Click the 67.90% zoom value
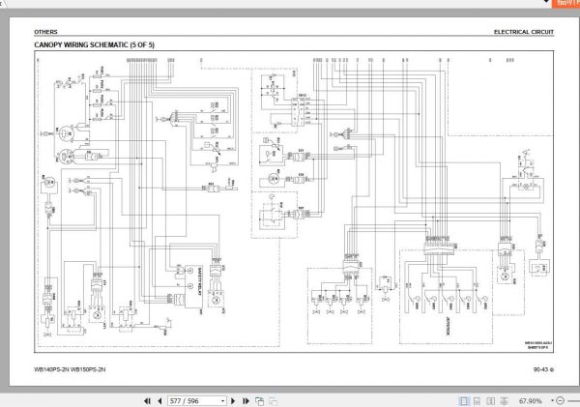 pyautogui.click(x=530, y=401)
